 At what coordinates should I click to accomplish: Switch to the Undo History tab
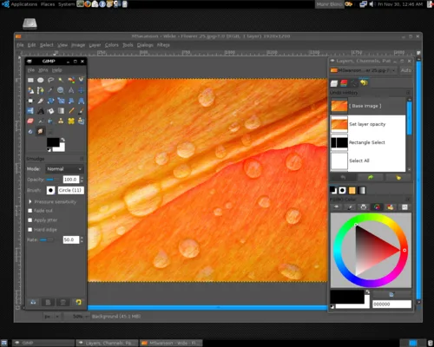tap(364, 83)
